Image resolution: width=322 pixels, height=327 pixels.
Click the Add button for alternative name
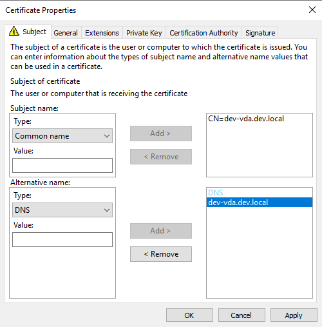161,231
